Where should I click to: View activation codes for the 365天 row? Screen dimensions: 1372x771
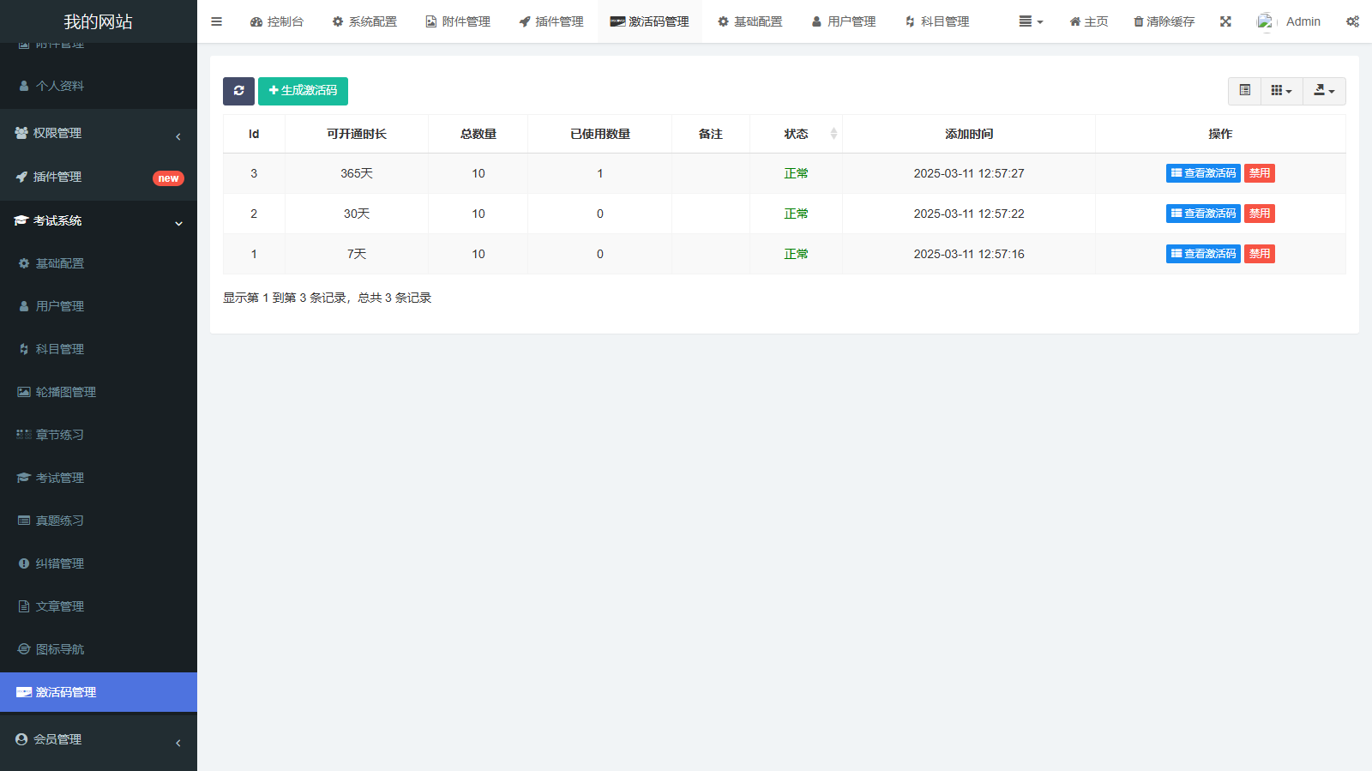pos(1202,173)
